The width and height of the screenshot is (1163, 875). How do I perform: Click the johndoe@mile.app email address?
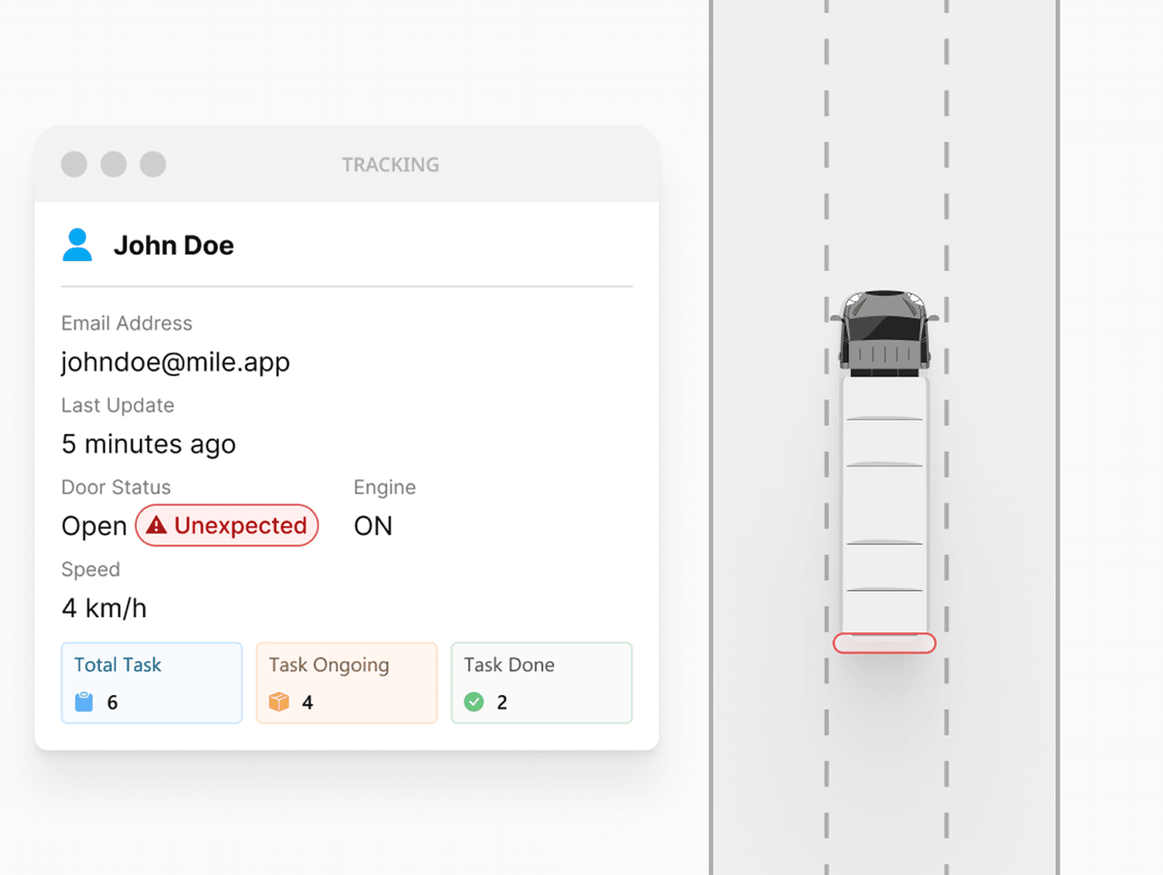176,362
